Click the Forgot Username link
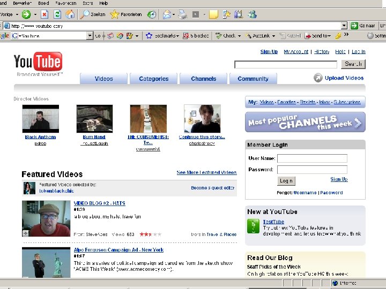This screenshot has width=386, height=289. [x=305, y=193]
